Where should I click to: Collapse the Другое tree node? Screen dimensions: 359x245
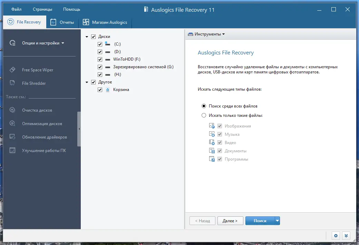(x=87, y=82)
